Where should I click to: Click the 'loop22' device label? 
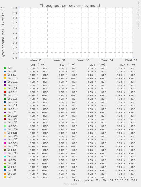tap(12, 123)
